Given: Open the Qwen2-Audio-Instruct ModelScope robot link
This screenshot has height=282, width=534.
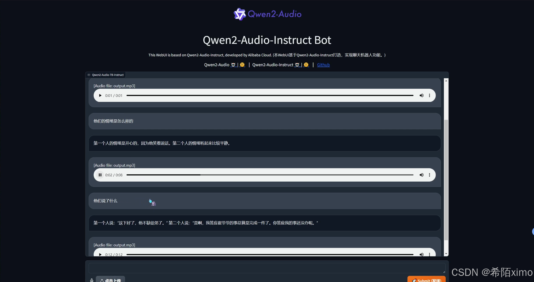Looking at the screenshot, I should (x=297, y=65).
